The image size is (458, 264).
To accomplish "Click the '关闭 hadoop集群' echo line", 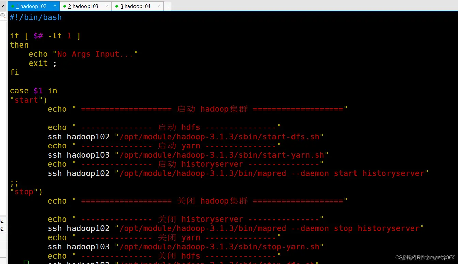I will coord(198,201).
